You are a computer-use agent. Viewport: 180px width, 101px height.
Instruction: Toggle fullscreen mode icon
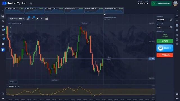(x=177, y=94)
